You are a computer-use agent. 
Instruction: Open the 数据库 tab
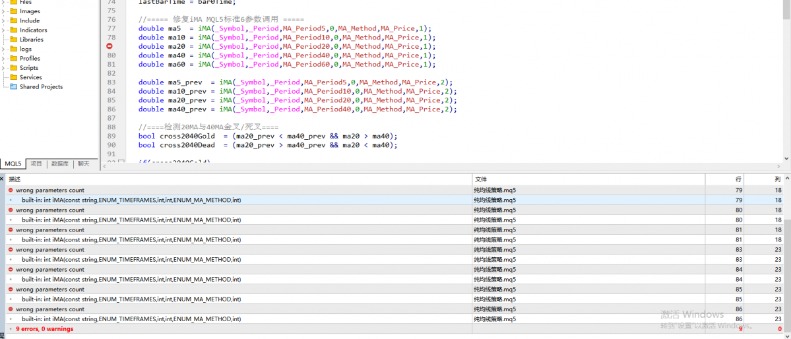[x=60, y=164]
